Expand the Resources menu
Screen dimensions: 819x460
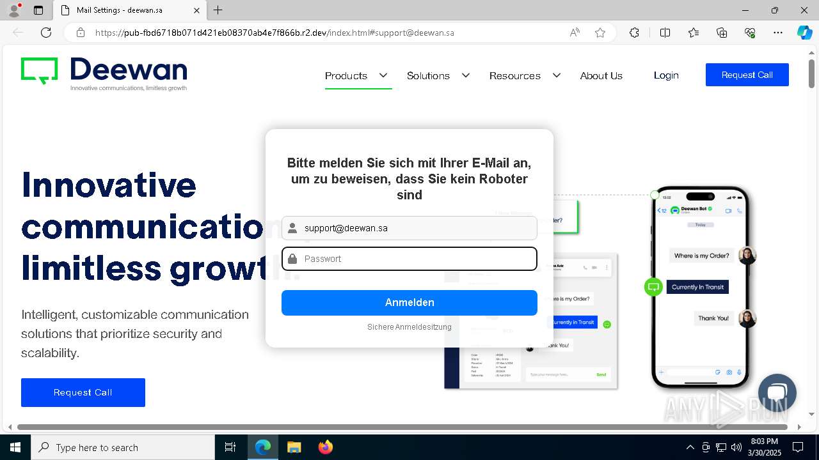[x=515, y=75]
